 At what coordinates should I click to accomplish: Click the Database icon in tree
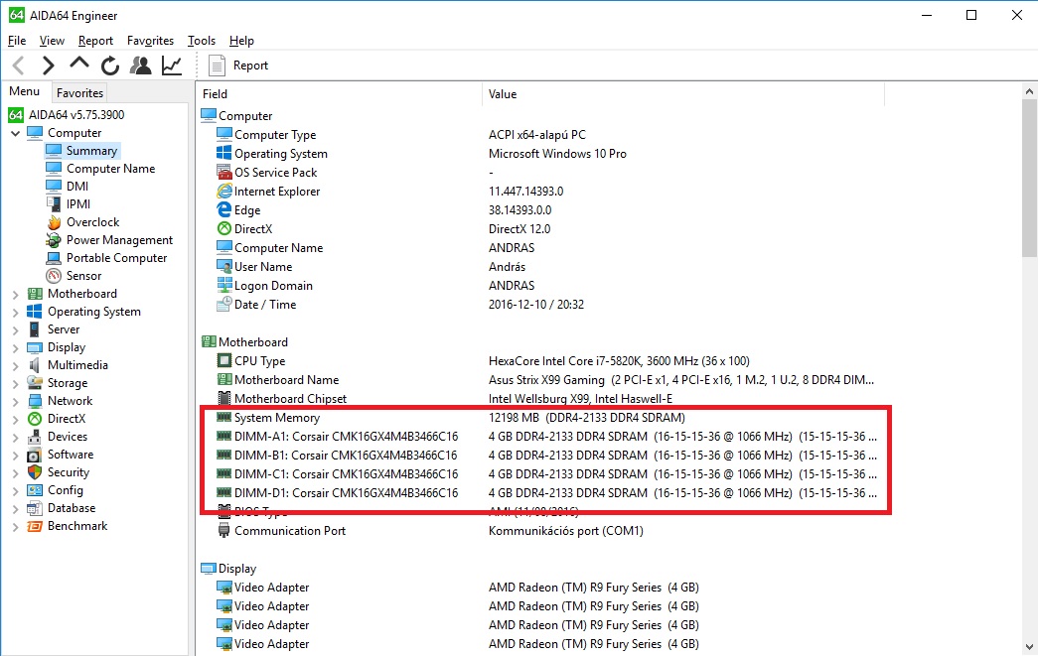click(x=35, y=508)
